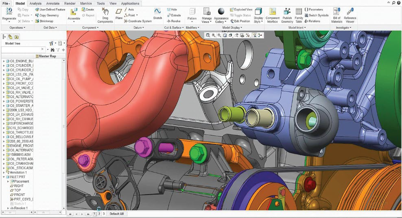
Task: Expand Investigate group menu
Action: pos(343,28)
